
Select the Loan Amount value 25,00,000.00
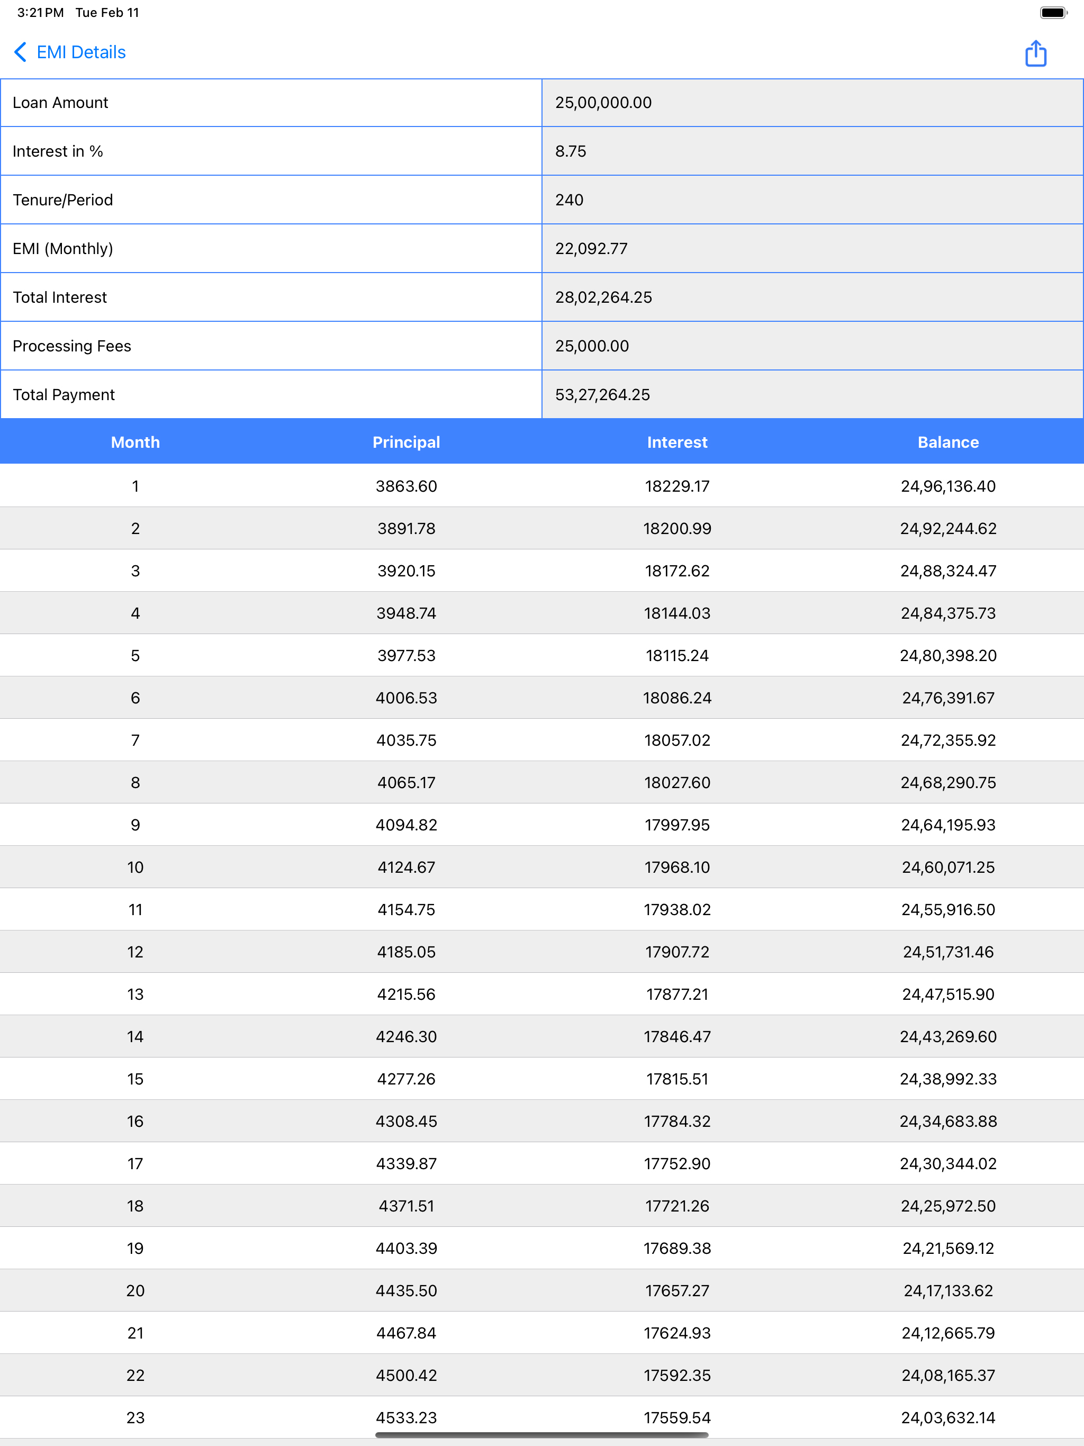603,103
